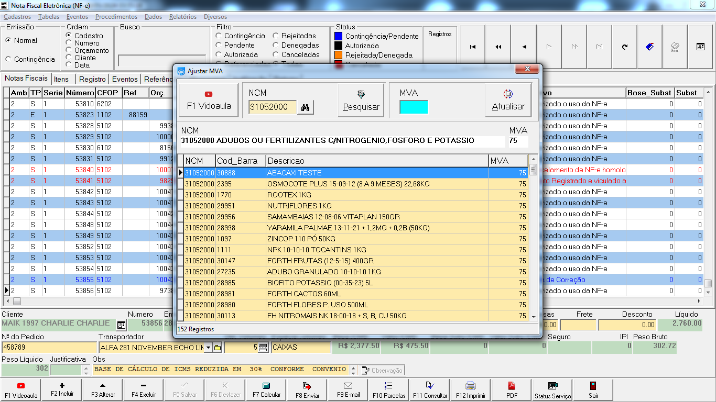Open the form view icon at toolbar end
Screen dimensions: 716x402
(700, 47)
